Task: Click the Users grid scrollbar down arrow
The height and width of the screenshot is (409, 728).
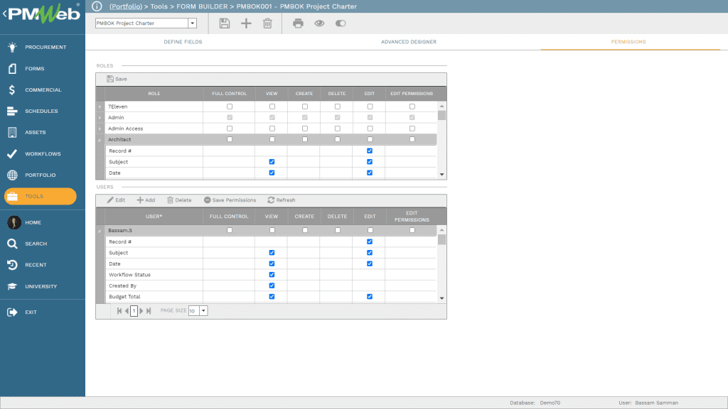Action: click(442, 298)
